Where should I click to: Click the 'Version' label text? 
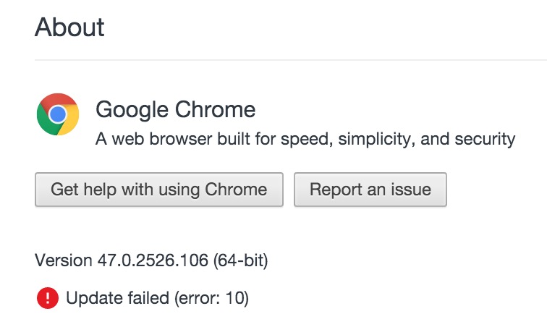(64, 260)
